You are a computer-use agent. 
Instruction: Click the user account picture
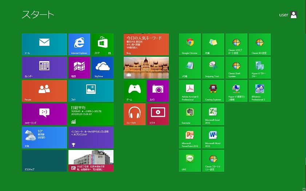coord(294,15)
